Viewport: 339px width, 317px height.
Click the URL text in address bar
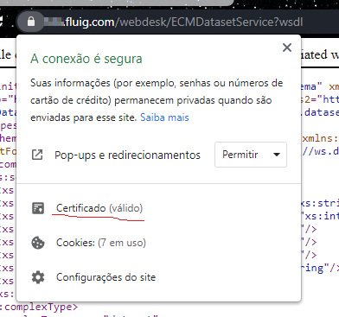[x=173, y=22]
